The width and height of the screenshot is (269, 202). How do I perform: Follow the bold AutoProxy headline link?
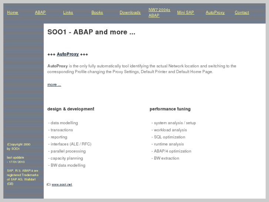click(68, 54)
